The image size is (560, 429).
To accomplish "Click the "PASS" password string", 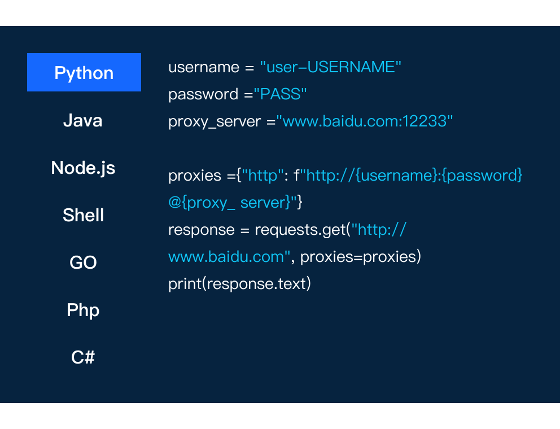I will 280,94.
